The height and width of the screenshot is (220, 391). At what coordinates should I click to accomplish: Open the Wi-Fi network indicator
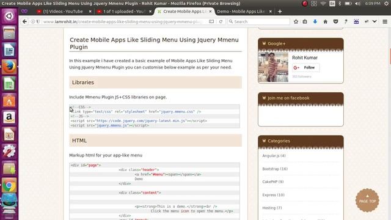click(x=323, y=4)
